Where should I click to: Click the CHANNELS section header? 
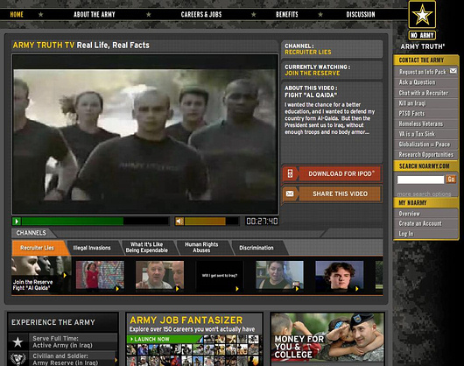point(32,233)
